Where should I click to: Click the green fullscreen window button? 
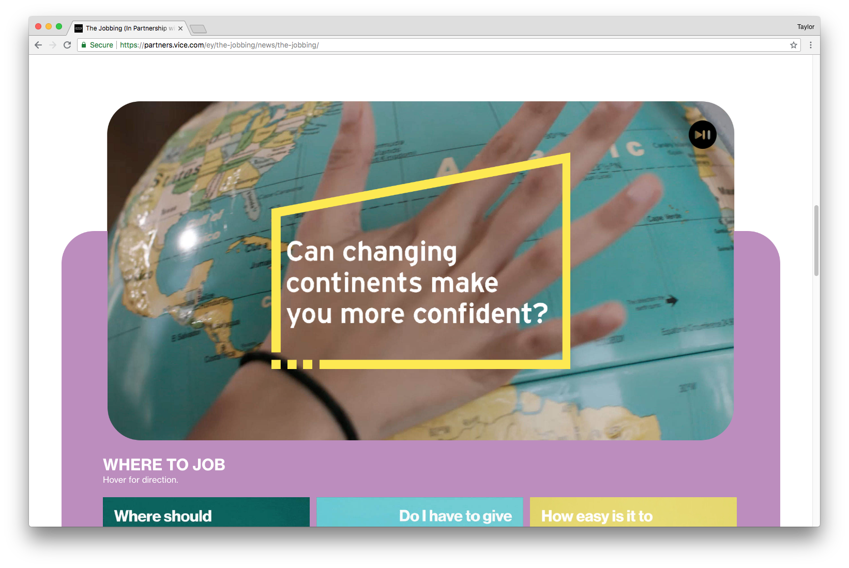pyautogui.click(x=59, y=26)
